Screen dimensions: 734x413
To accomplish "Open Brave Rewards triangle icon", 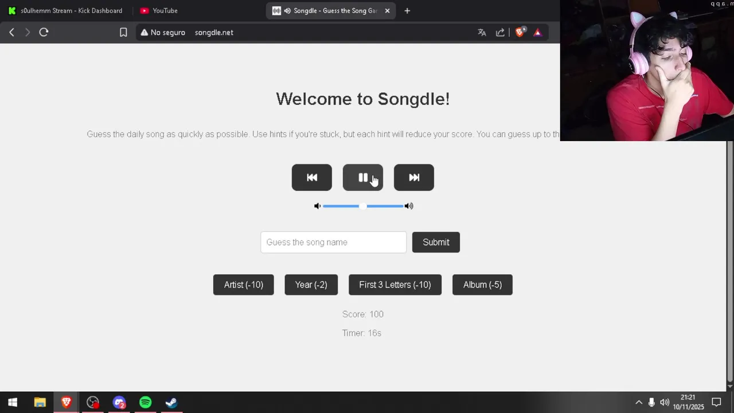I will click(537, 32).
